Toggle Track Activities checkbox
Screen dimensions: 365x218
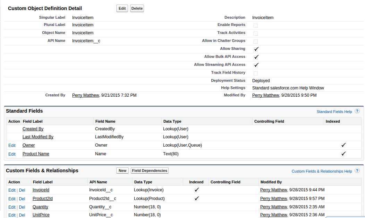click(x=256, y=34)
